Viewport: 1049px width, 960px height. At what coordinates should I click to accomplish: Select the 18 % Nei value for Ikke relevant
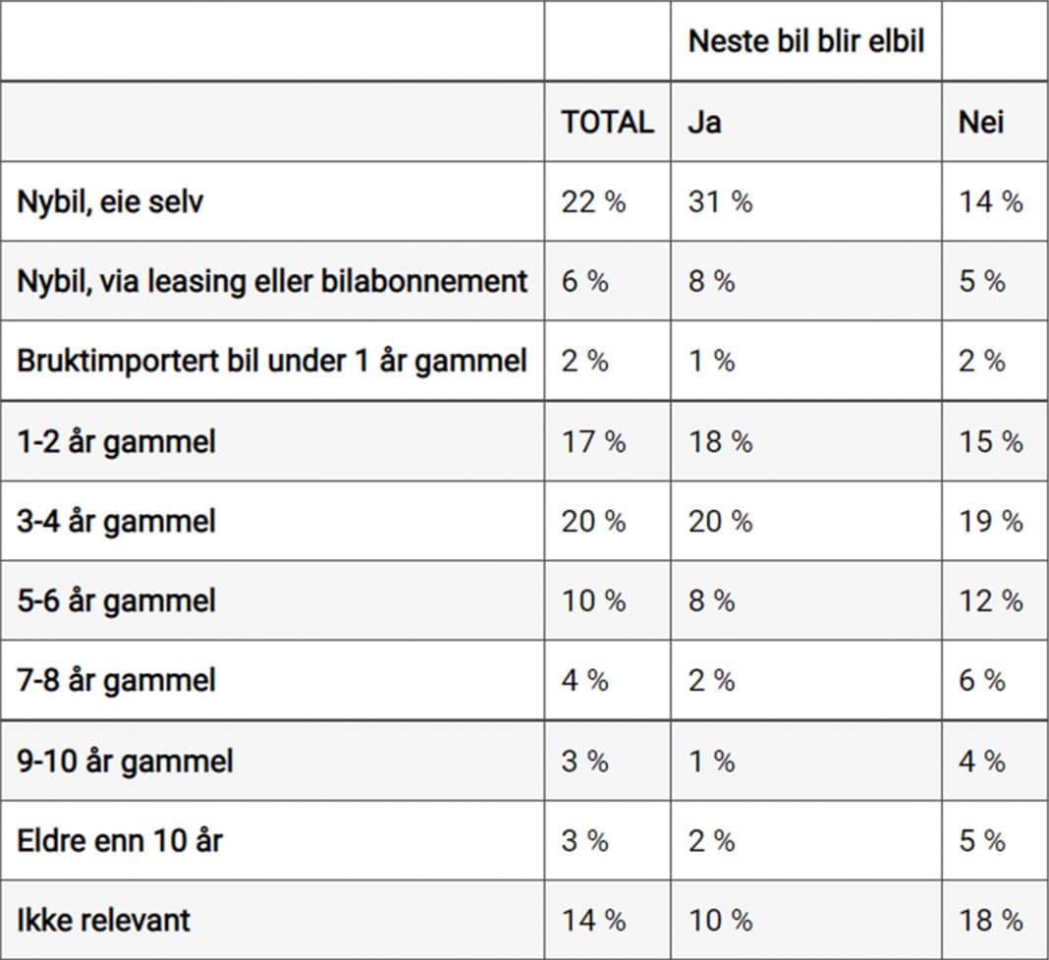pyautogui.click(x=991, y=920)
